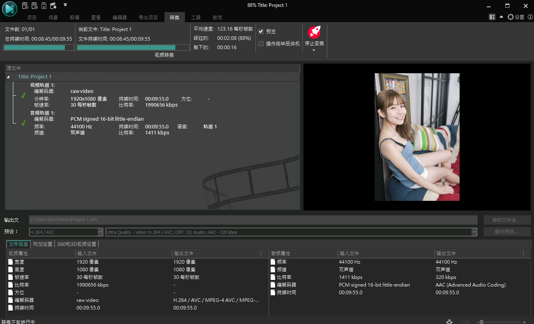Screen dimensions: 534x324
Task: Click AAC (Advanced Audio Coding) output value
Action: tap(471, 285)
